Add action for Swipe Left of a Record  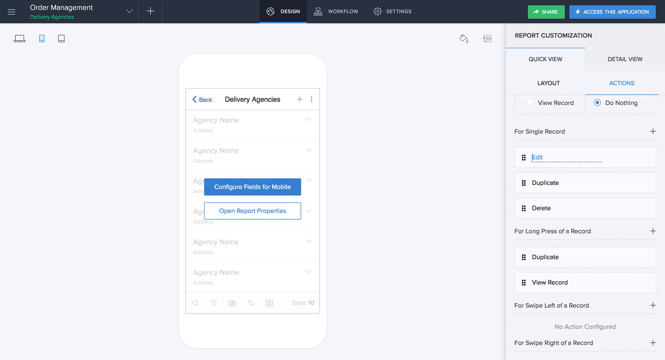[653, 305]
